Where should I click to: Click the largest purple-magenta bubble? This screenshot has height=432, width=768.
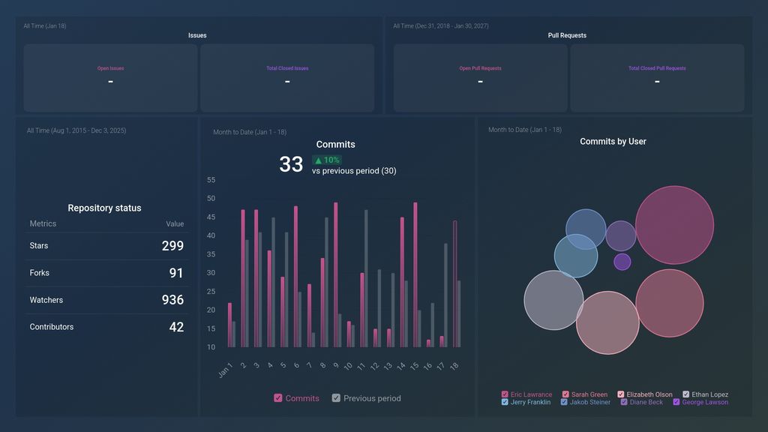674,225
